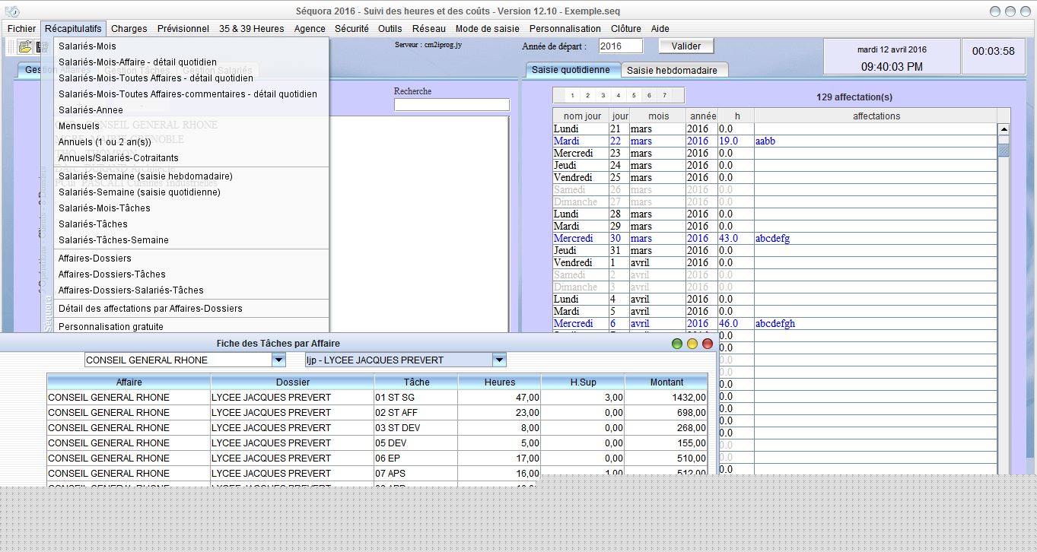Click the Séquora app icon in title bar
The height and width of the screenshot is (552, 1037).
point(11,11)
